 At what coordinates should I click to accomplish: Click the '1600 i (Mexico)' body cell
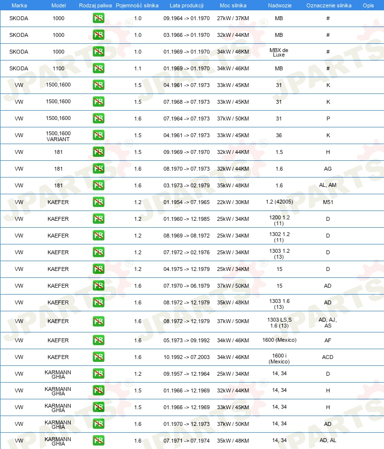click(x=279, y=359)
